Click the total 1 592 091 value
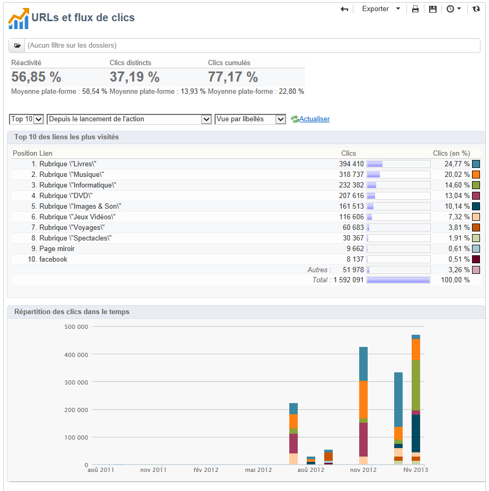This screenshot has width=489, height=491. point(349,280)
